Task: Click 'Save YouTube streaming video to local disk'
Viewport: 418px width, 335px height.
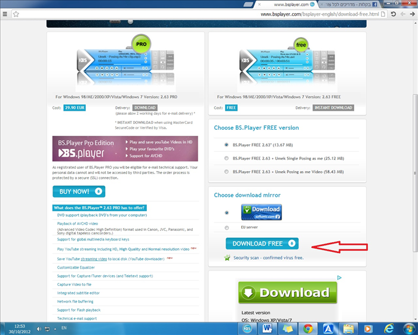Action: (x=110, y=259)
